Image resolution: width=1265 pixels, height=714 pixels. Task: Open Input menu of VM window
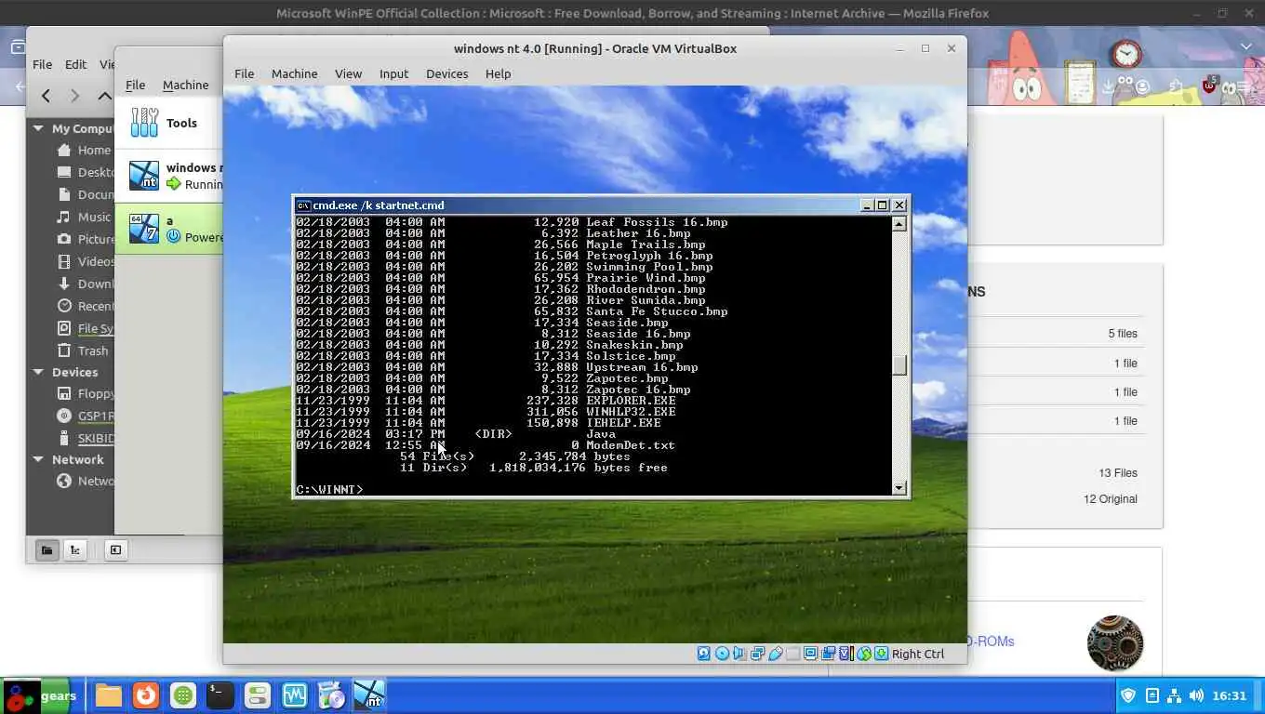point(393,73)
